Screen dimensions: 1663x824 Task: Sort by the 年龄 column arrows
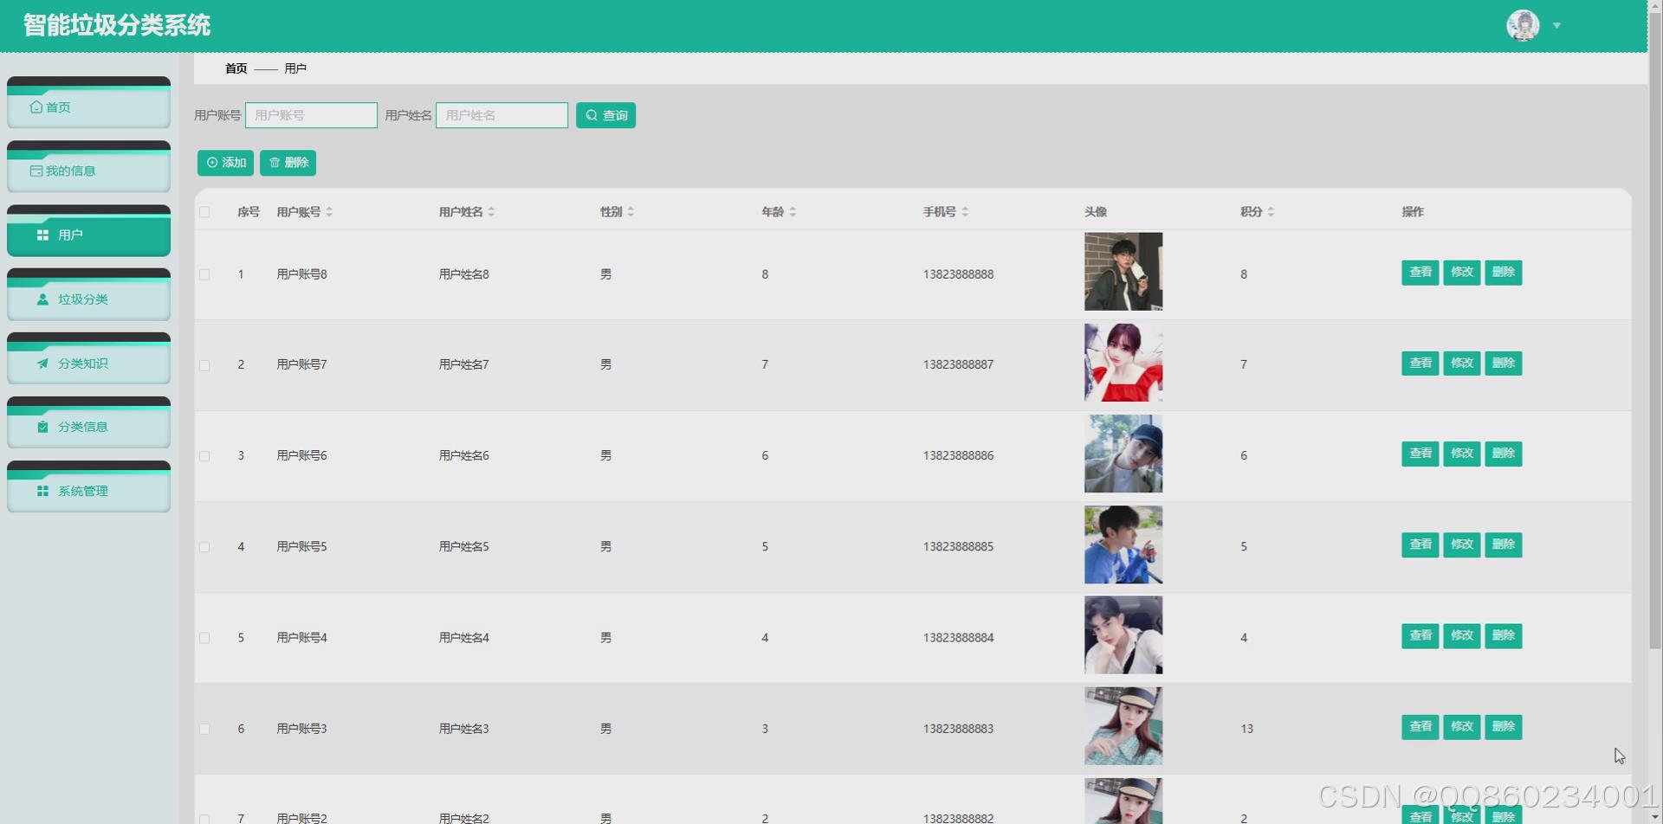pos(793,212)
